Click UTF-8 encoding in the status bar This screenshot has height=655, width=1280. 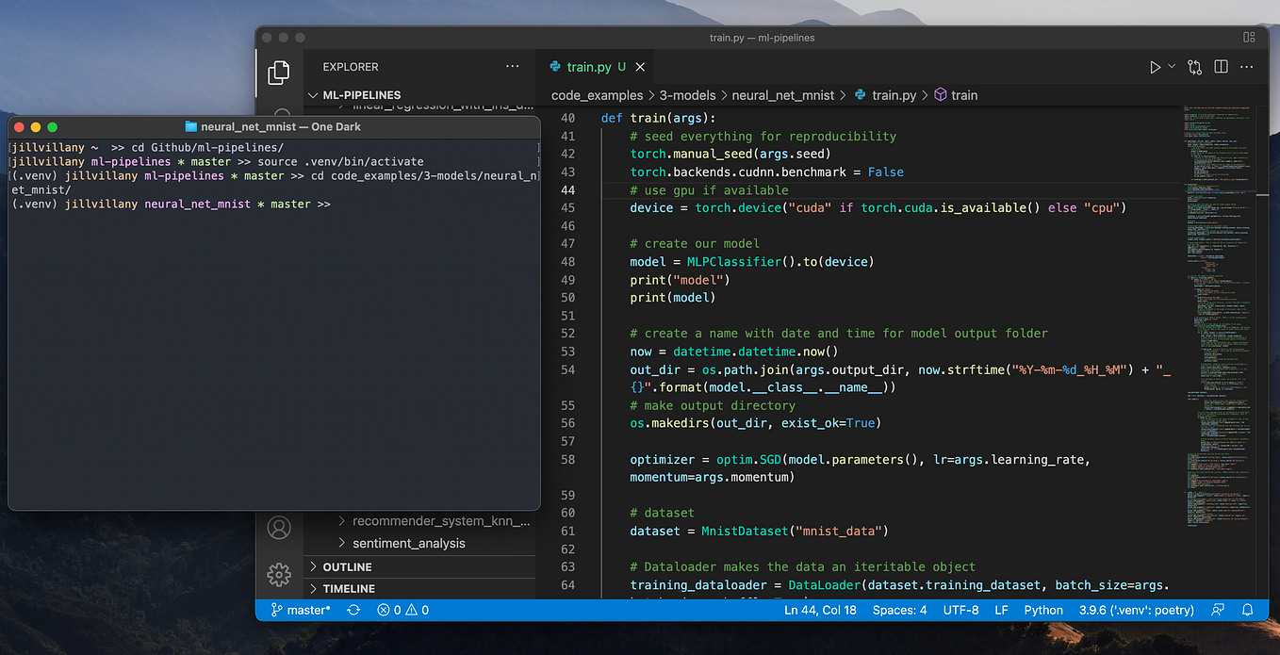click(960, 610)
